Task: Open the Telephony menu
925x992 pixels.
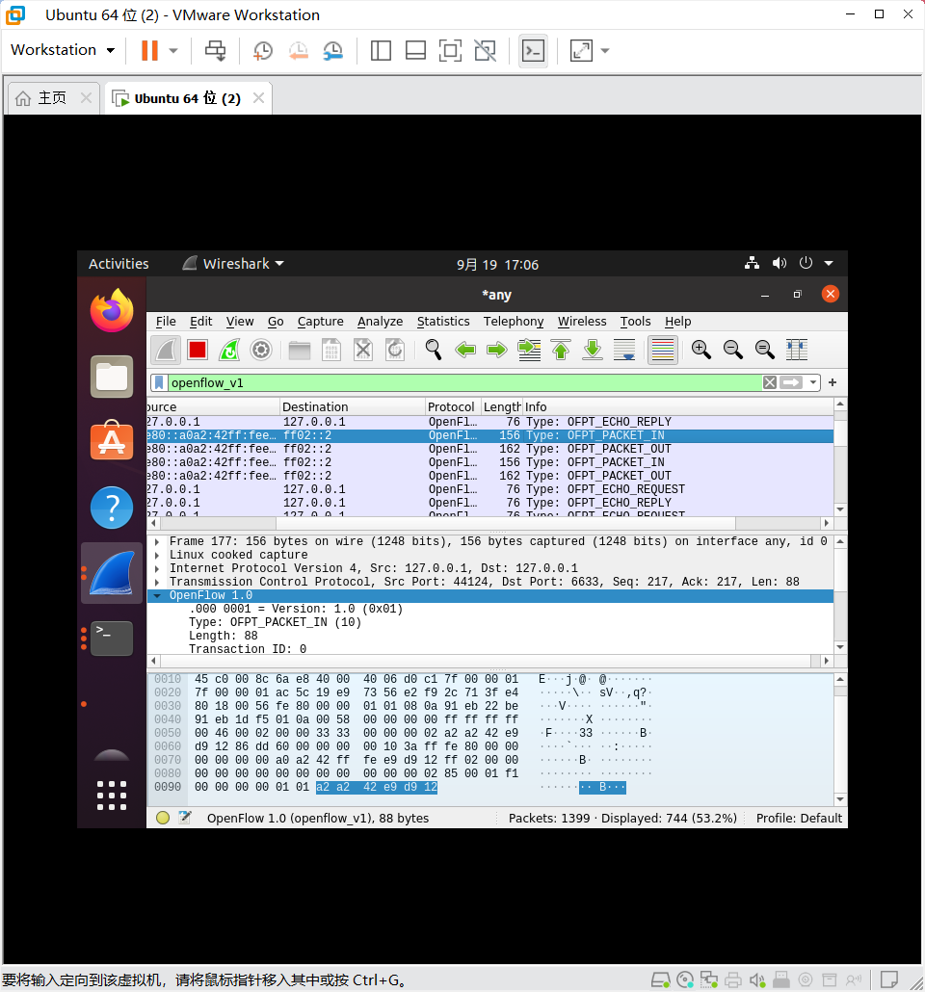Action: point(514,322)
